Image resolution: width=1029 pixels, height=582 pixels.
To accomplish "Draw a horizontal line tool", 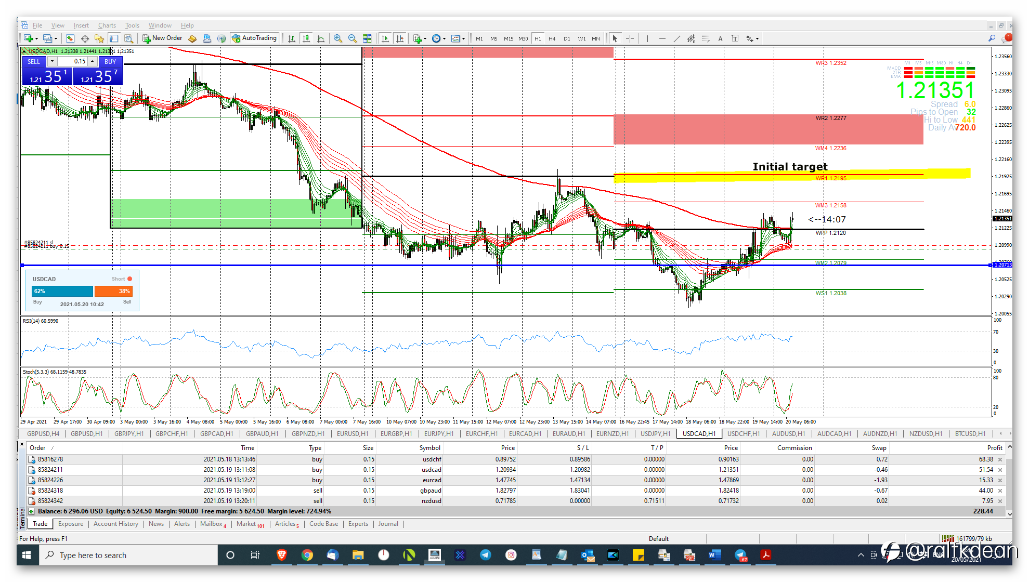I will tap(662, 38).
